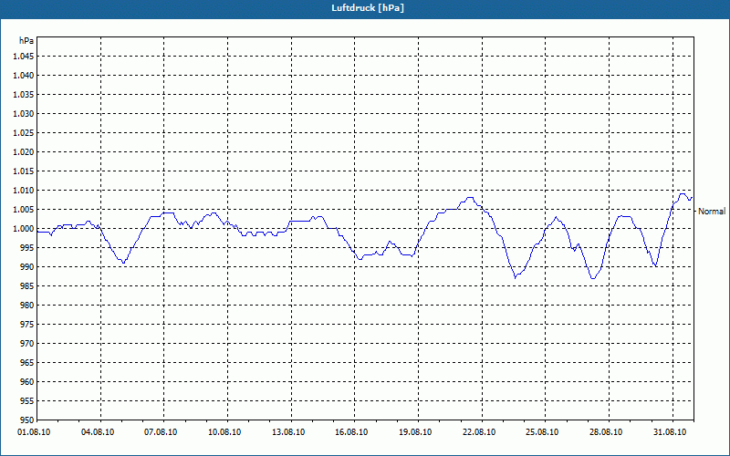Click the 31.08.10 date label

point(670,431)
